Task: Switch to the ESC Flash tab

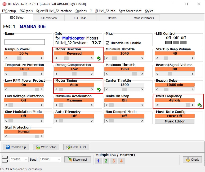Action: coord(80,18)
